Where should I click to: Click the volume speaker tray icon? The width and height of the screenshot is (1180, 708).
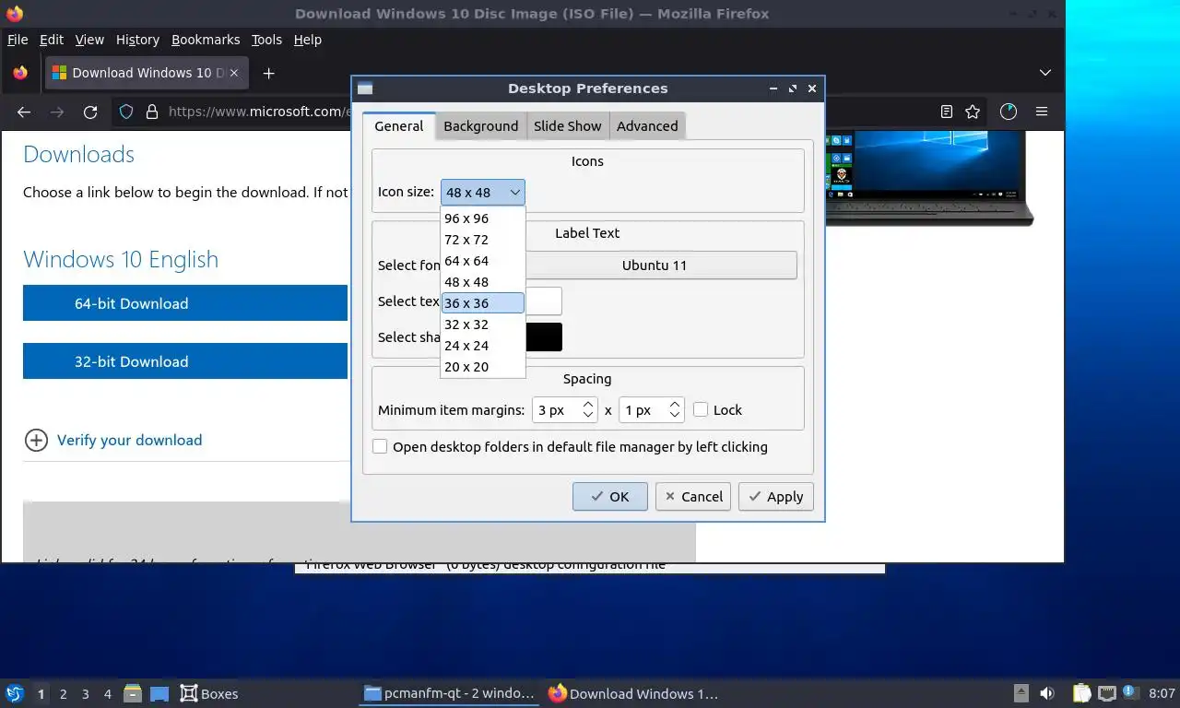tap(1047, 693)
